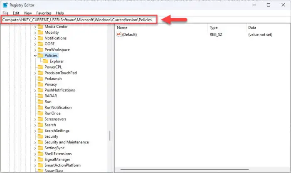Expand the Mobility key
This screenshot has width=291, height=173.
(35, 33)
